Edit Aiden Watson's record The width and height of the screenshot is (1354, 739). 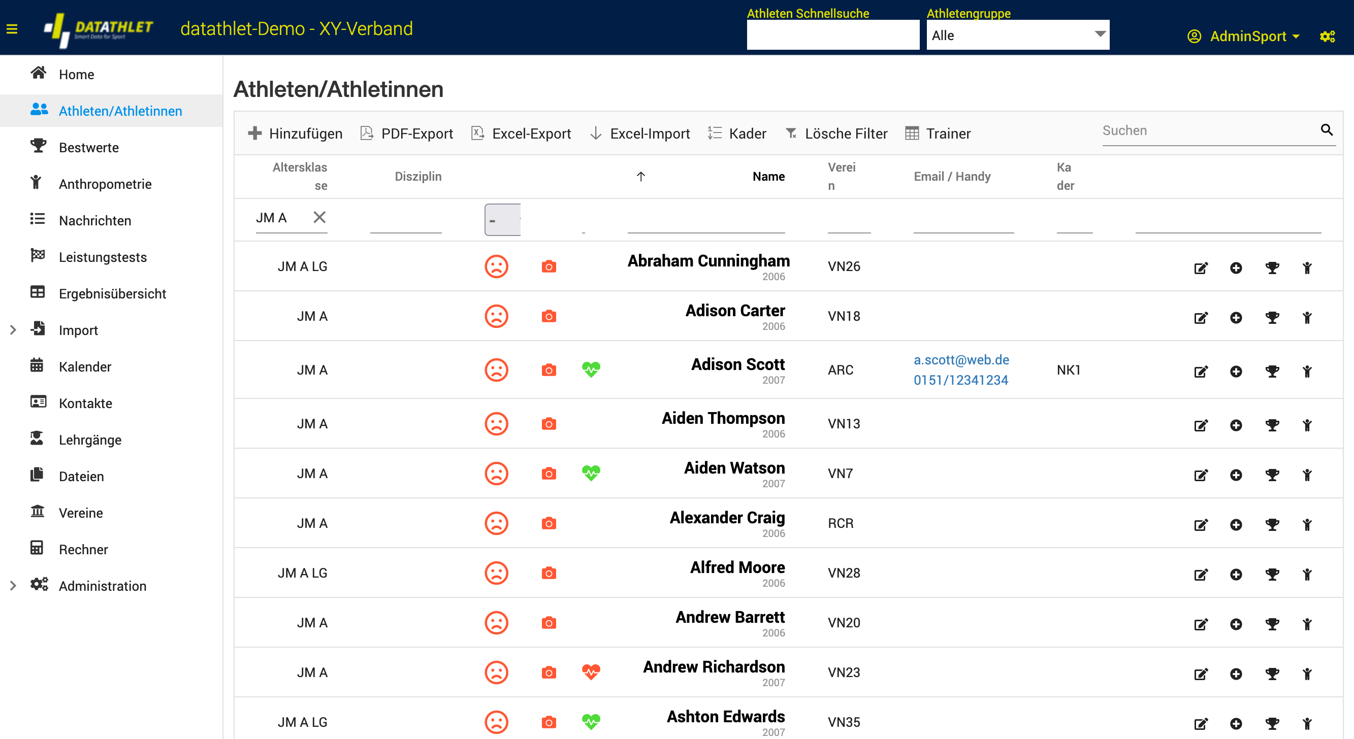pos(1201,475)
